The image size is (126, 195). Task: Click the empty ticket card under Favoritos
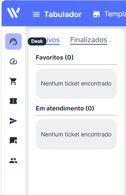pos(76,84)
